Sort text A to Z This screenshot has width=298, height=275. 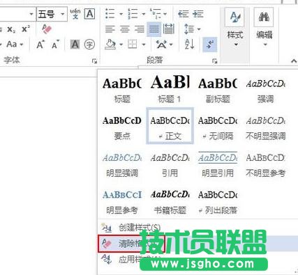(190, 44)
